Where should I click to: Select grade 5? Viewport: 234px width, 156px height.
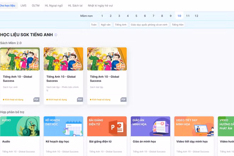pos(136,16)
